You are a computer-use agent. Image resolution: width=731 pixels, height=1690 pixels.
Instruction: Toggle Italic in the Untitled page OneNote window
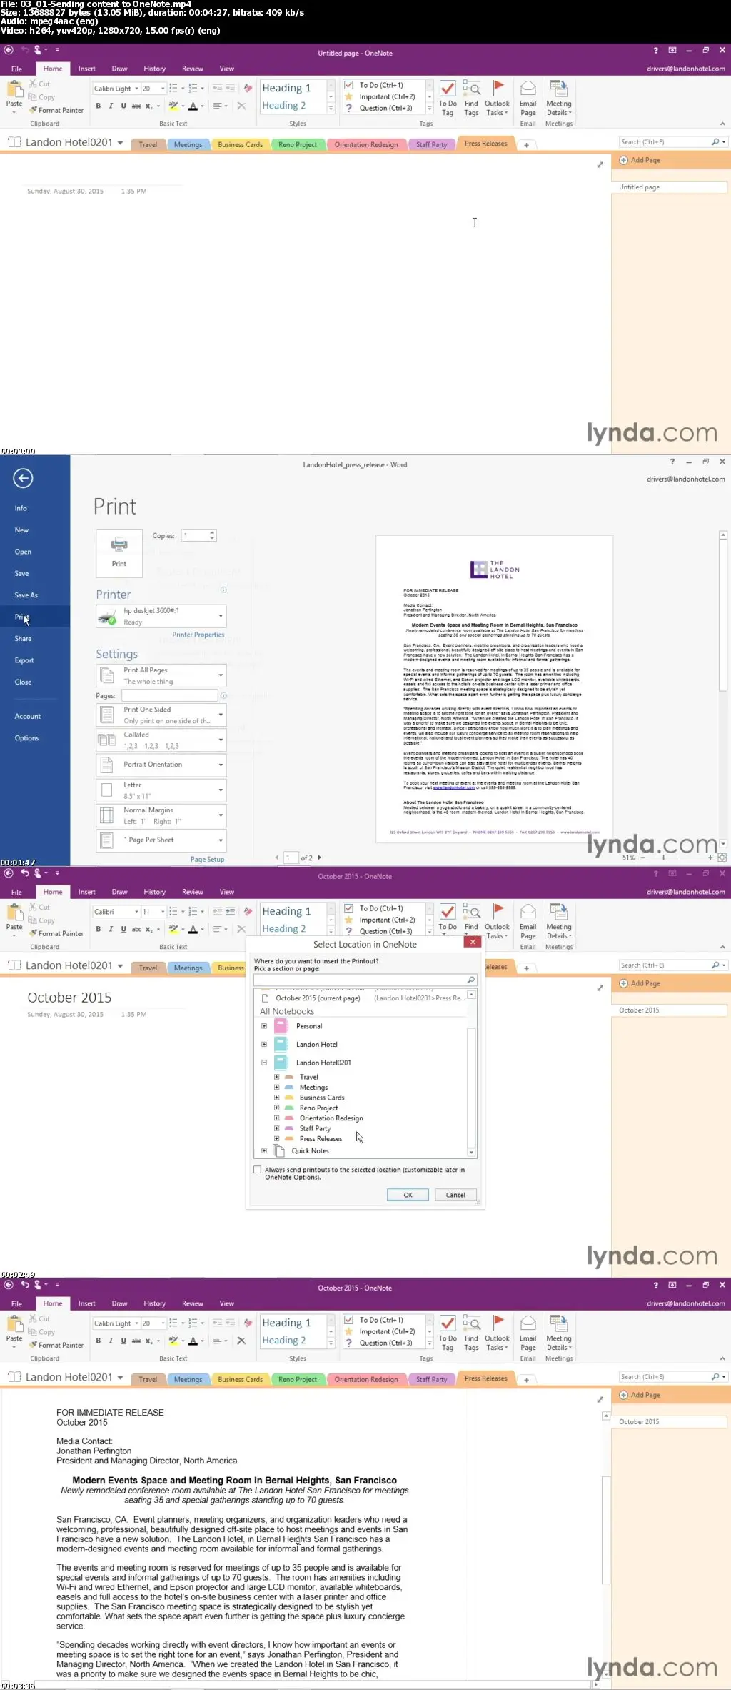(111, 106)
